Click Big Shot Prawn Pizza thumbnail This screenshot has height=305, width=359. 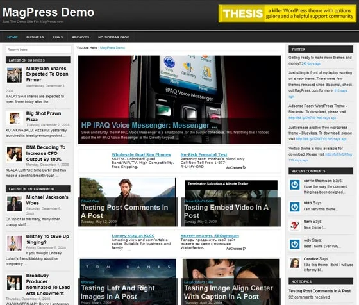point(14,118)
